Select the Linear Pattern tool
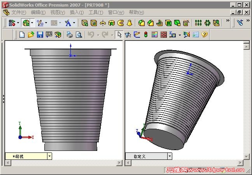 pos(198,23)
